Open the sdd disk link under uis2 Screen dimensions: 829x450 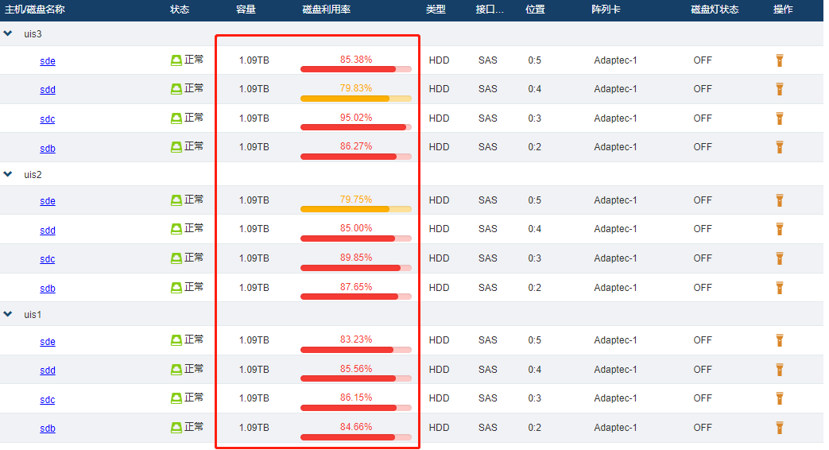pyautogui.click(x=48, y=231)
